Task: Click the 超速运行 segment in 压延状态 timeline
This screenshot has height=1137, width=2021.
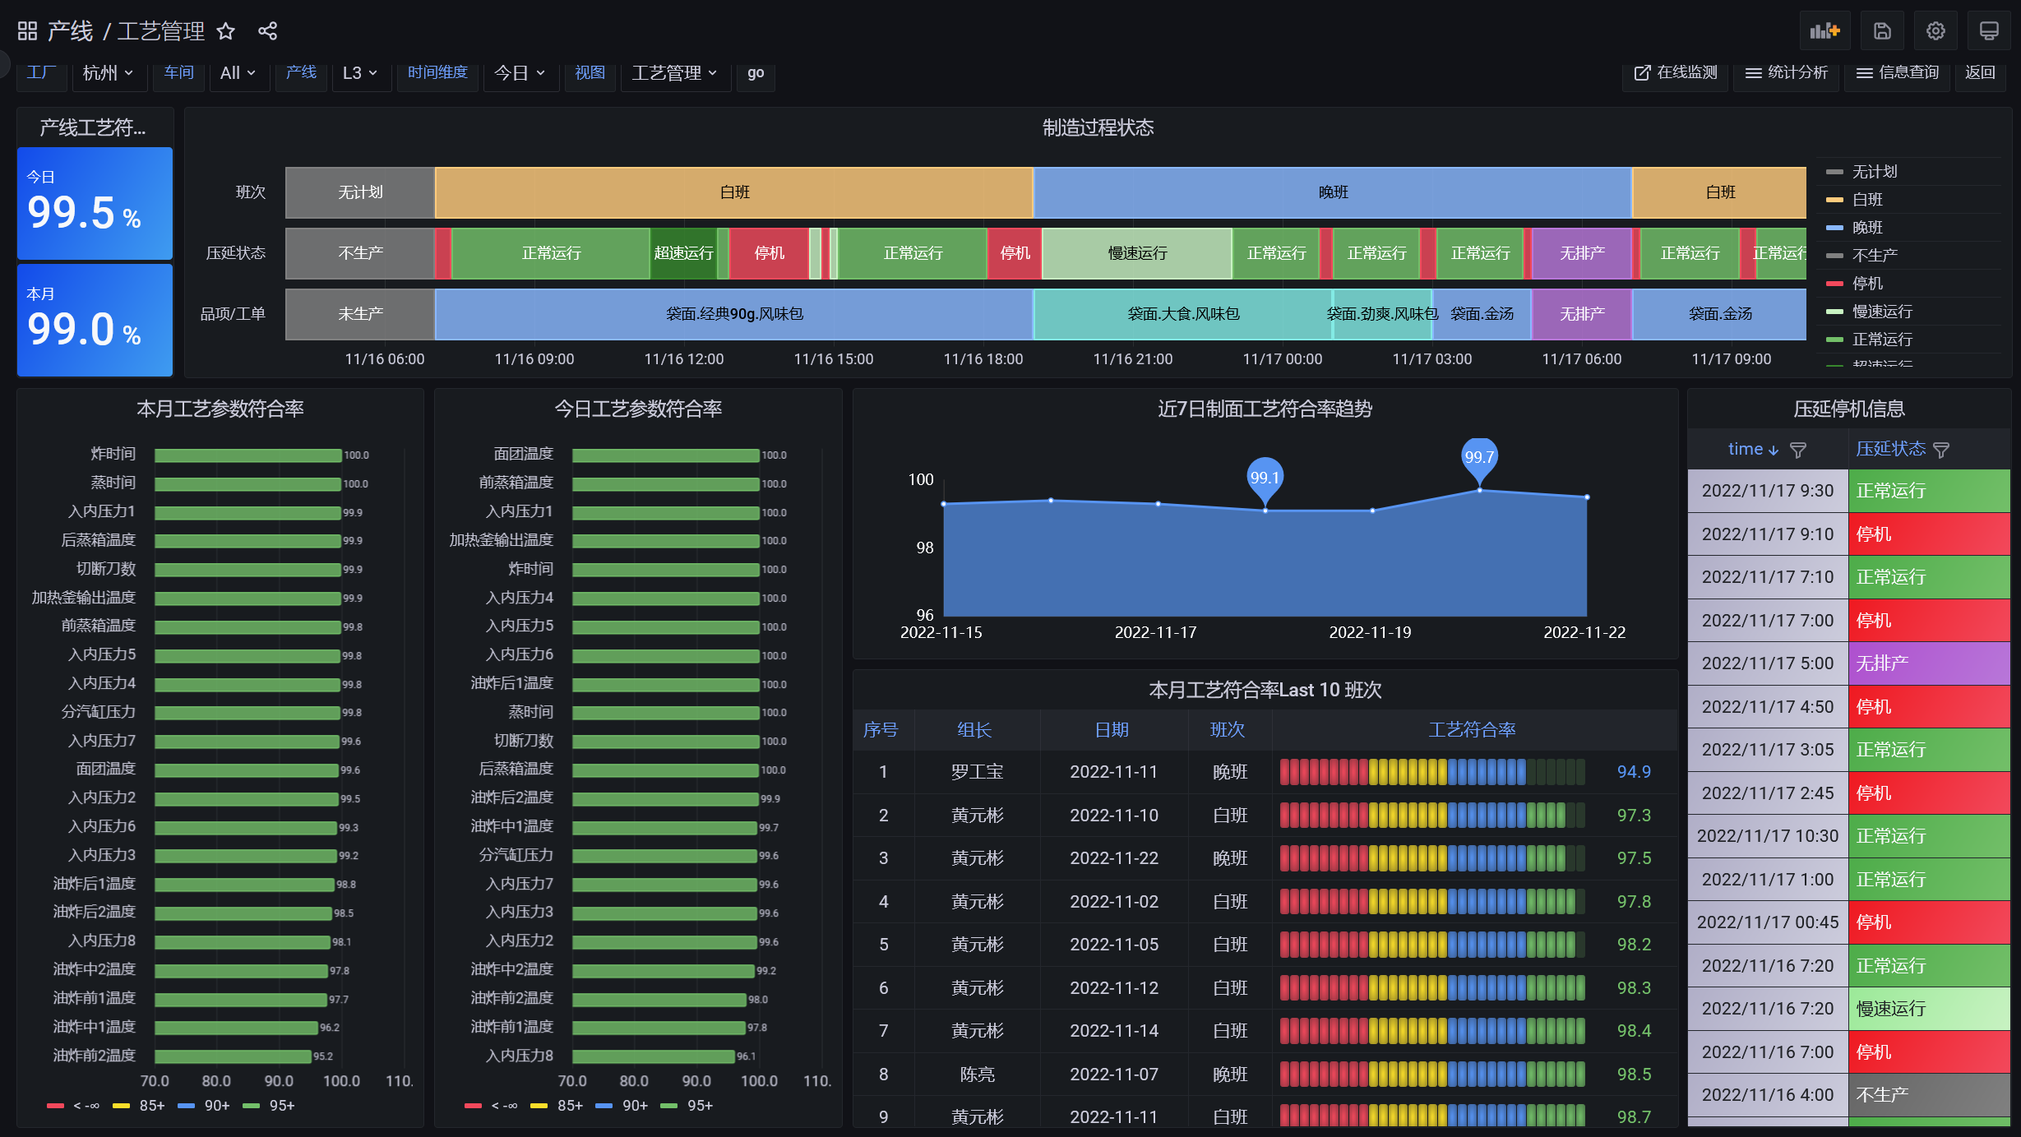Action: (683, 253)
